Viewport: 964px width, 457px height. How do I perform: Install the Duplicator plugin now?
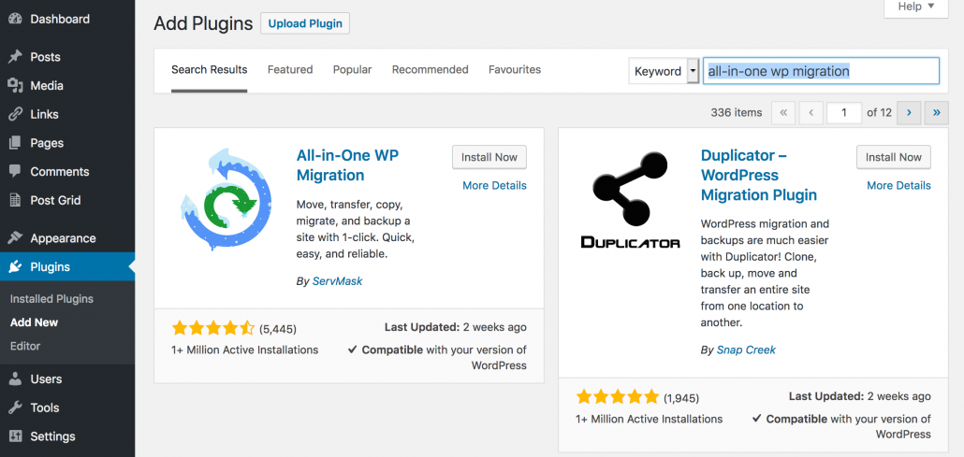893,157
